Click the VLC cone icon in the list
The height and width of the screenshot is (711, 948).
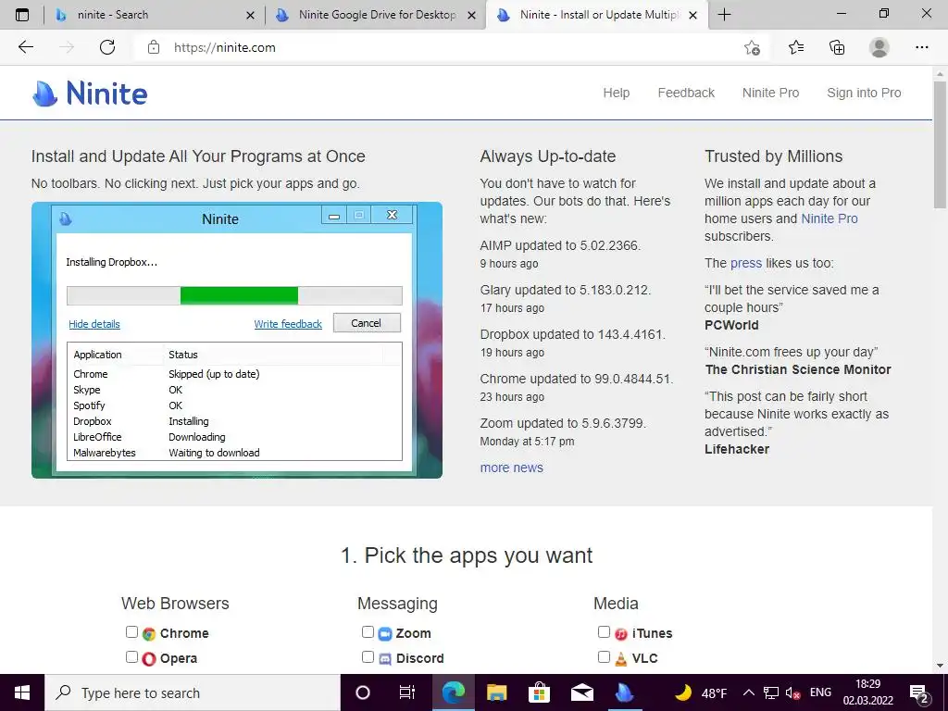tap(621, 658)
